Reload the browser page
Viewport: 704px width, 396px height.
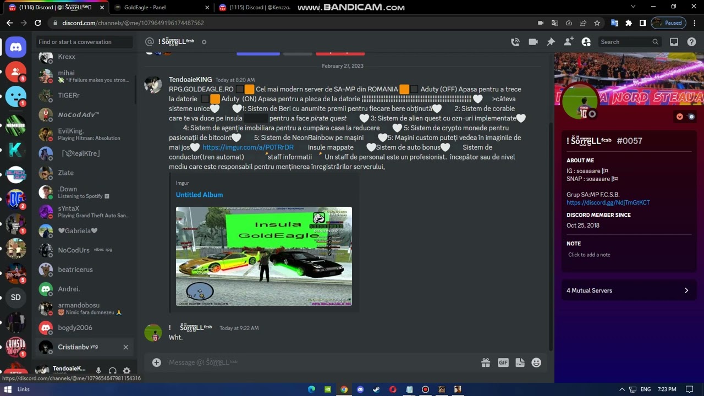(x=37, y=23)
